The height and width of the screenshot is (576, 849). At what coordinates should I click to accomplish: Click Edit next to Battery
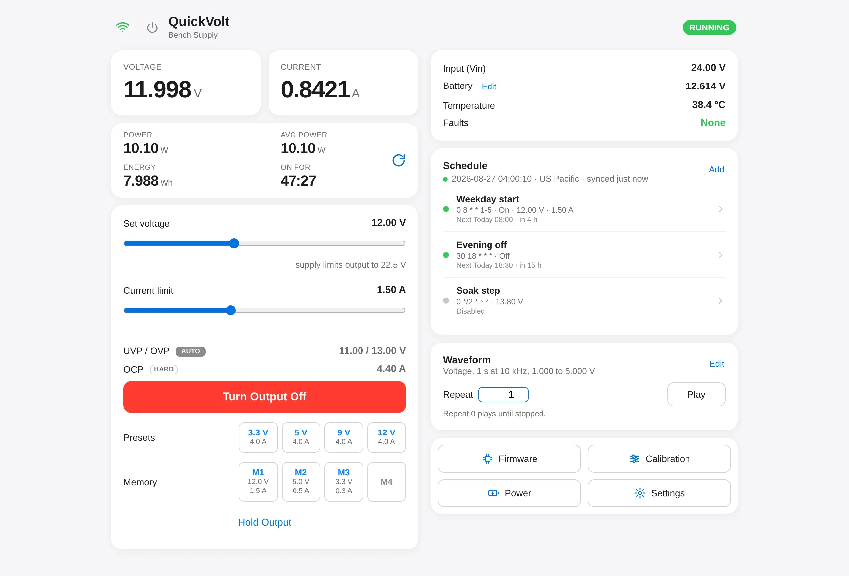[x=489, y=86]
